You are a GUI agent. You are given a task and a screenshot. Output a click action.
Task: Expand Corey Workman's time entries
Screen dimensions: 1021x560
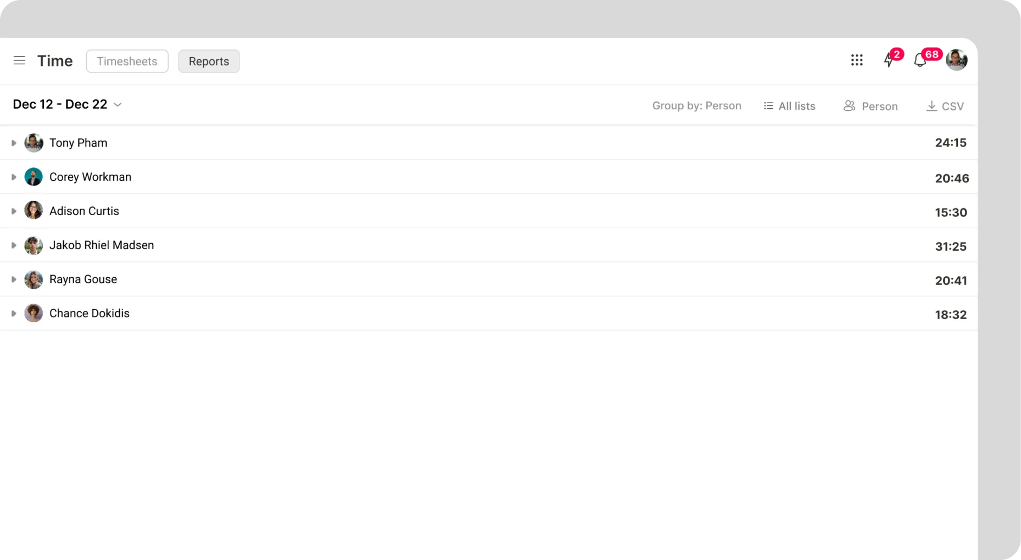point(14,177)
